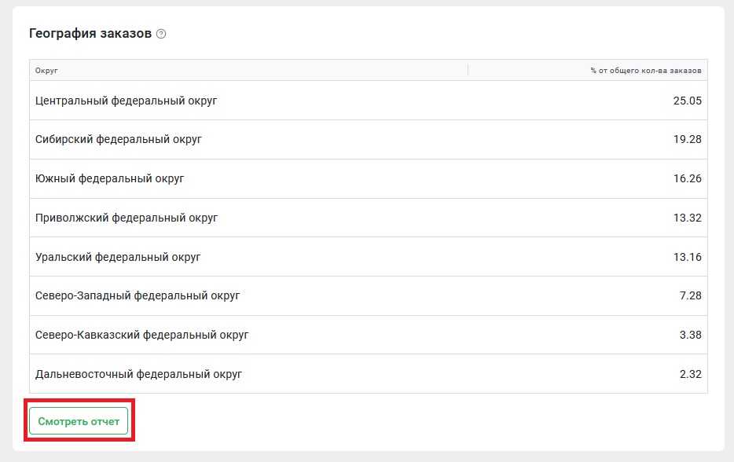Select the Центральный федеральный округ row

[369, 100]
